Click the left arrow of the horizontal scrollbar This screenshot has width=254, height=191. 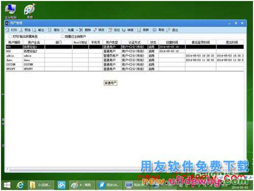pos(7,169)
